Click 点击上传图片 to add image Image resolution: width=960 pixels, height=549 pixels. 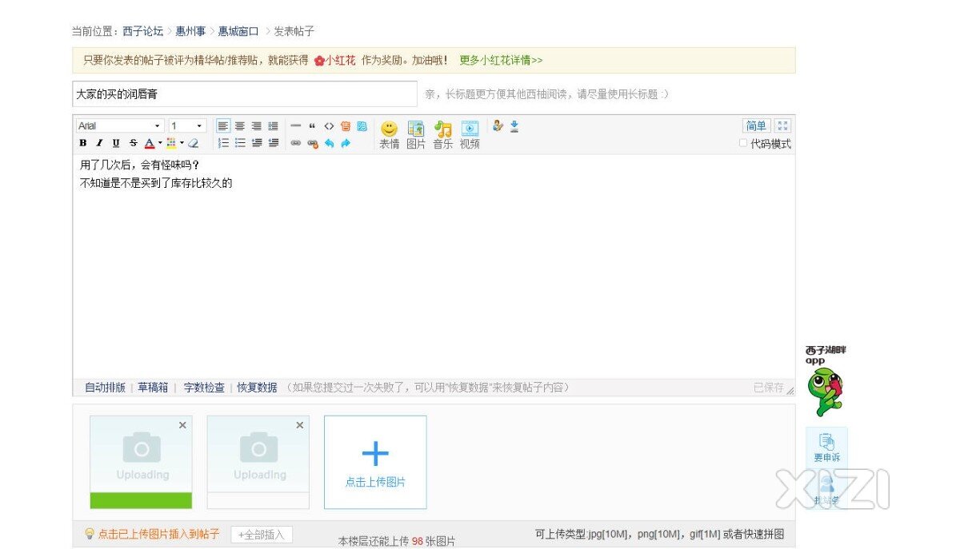click(375, 462)
